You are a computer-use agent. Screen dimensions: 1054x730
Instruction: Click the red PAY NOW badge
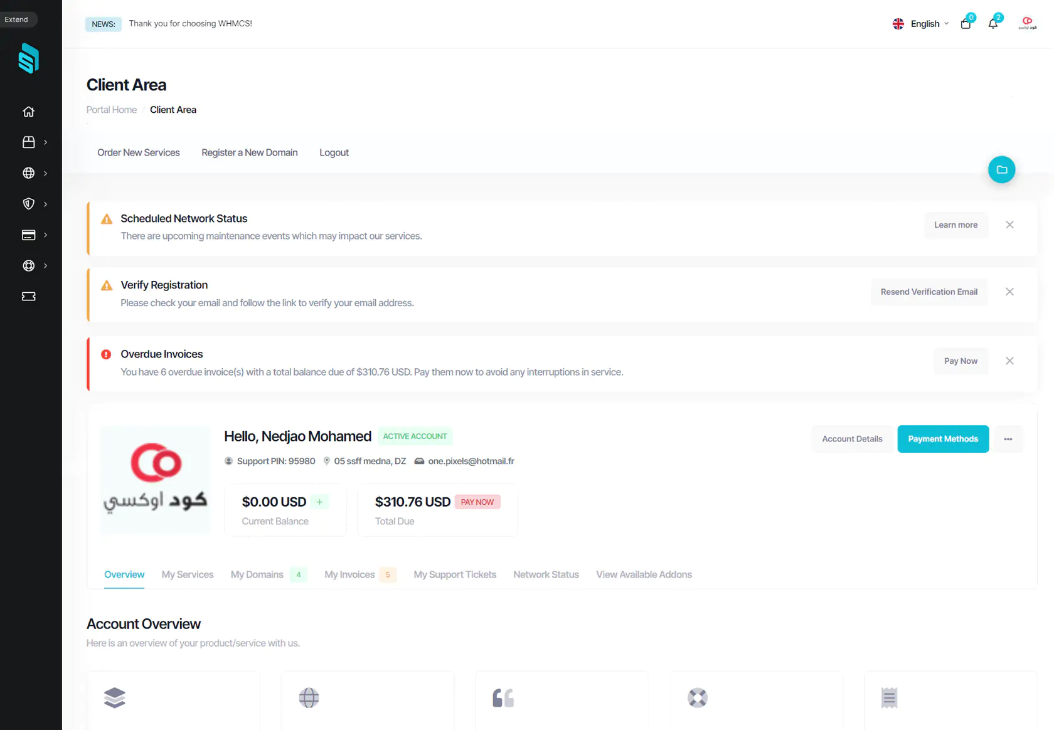pyautogui.click(x=477, y=502)
